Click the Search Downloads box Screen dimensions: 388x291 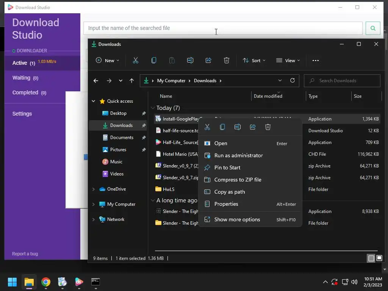(x=342, y=81)
